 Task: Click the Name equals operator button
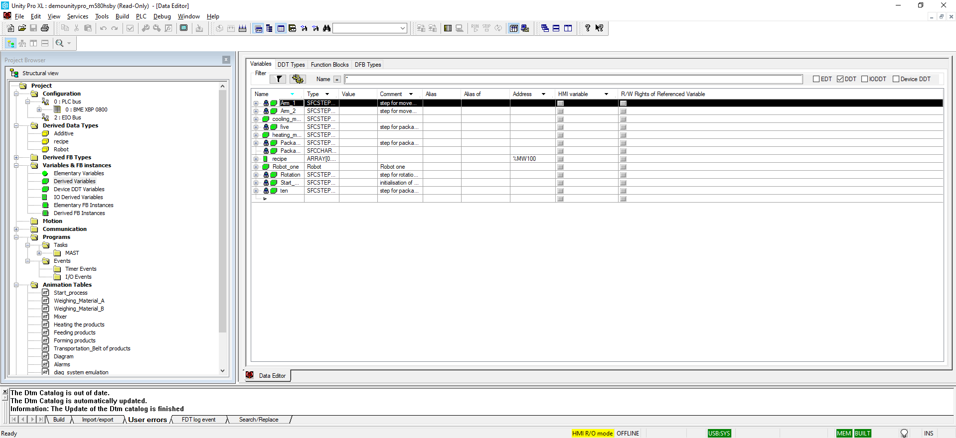point(337,79)
